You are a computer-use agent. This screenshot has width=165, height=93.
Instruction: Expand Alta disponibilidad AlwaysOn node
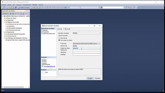pos(4,34)
